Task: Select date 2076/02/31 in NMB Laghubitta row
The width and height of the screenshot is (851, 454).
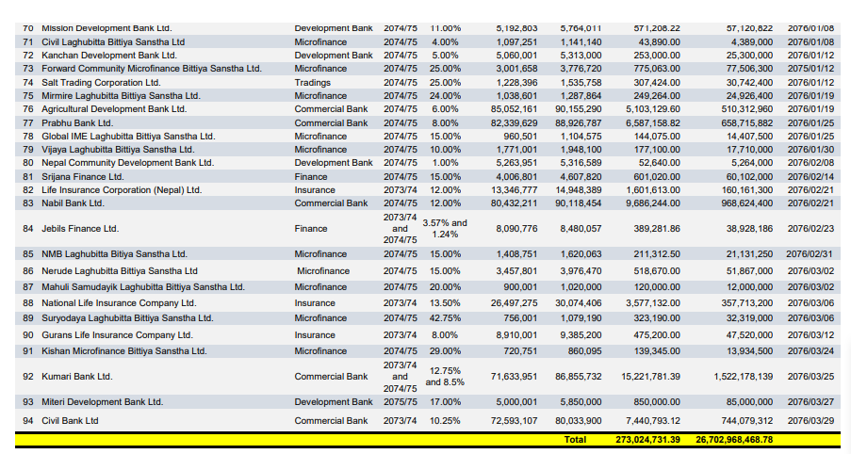Action: tap(810, 254)
